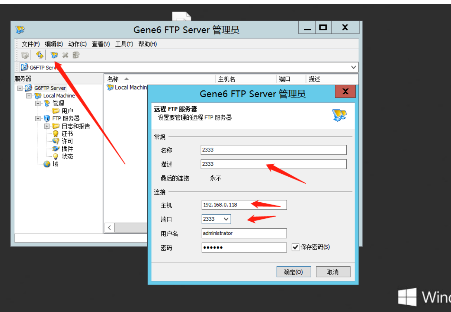This screenshot has height=312, width=451.
Task: Click the G6FTP Server address bar icon
Action: (25, 67)
